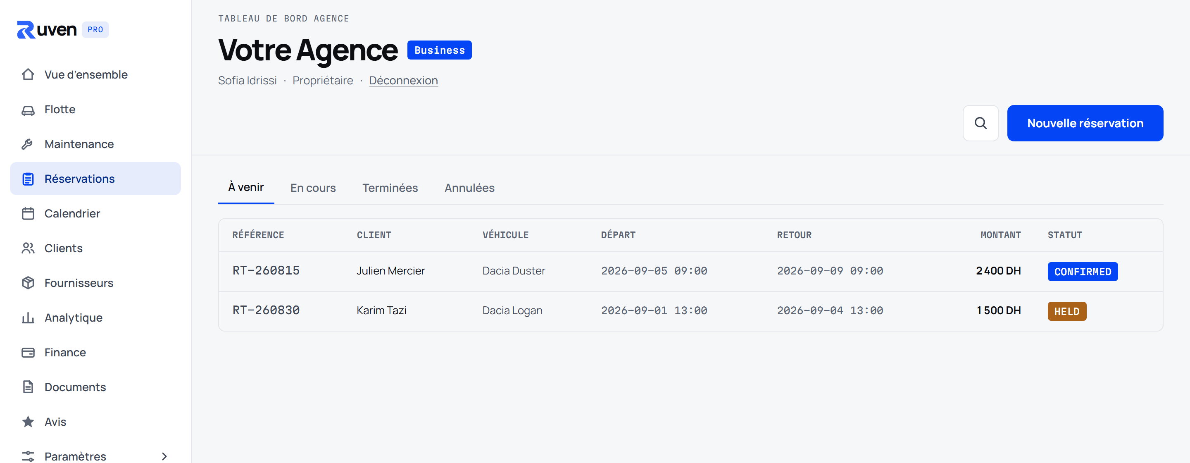The width and height of the screenshot is (1190, 463).
Task: Go to Vue d'ensemble in the sidebar
Action: (95, 74)
